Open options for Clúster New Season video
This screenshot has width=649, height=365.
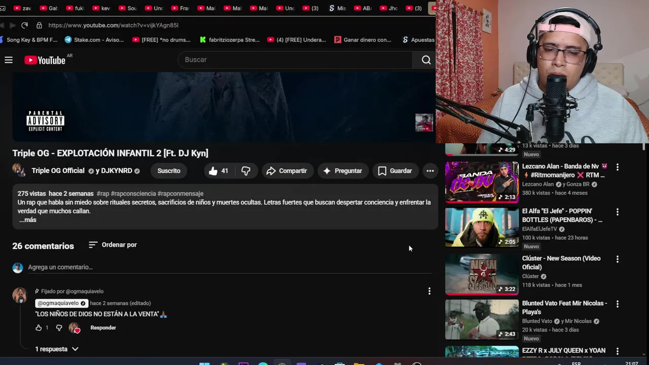point(617,259)
